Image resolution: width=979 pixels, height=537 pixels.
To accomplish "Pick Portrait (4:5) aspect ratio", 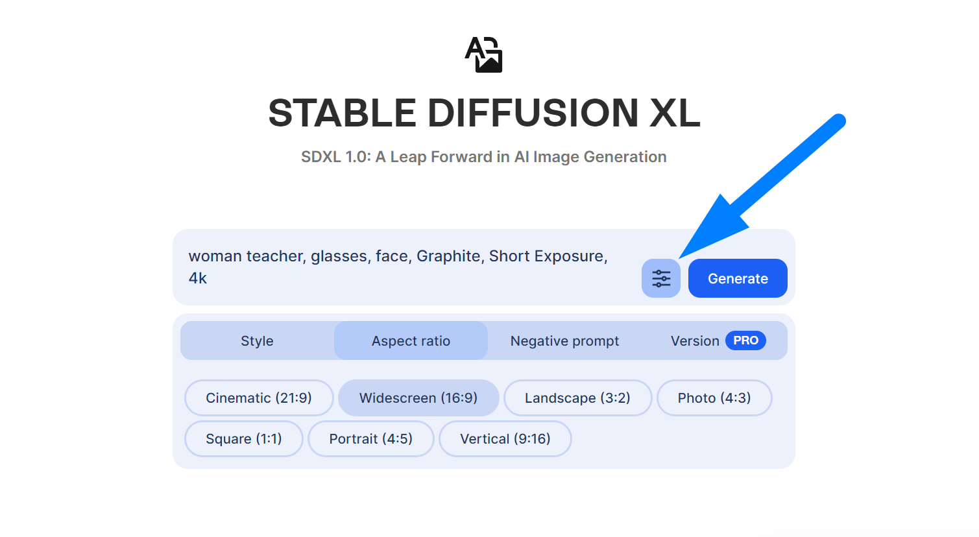I will 370,438.
